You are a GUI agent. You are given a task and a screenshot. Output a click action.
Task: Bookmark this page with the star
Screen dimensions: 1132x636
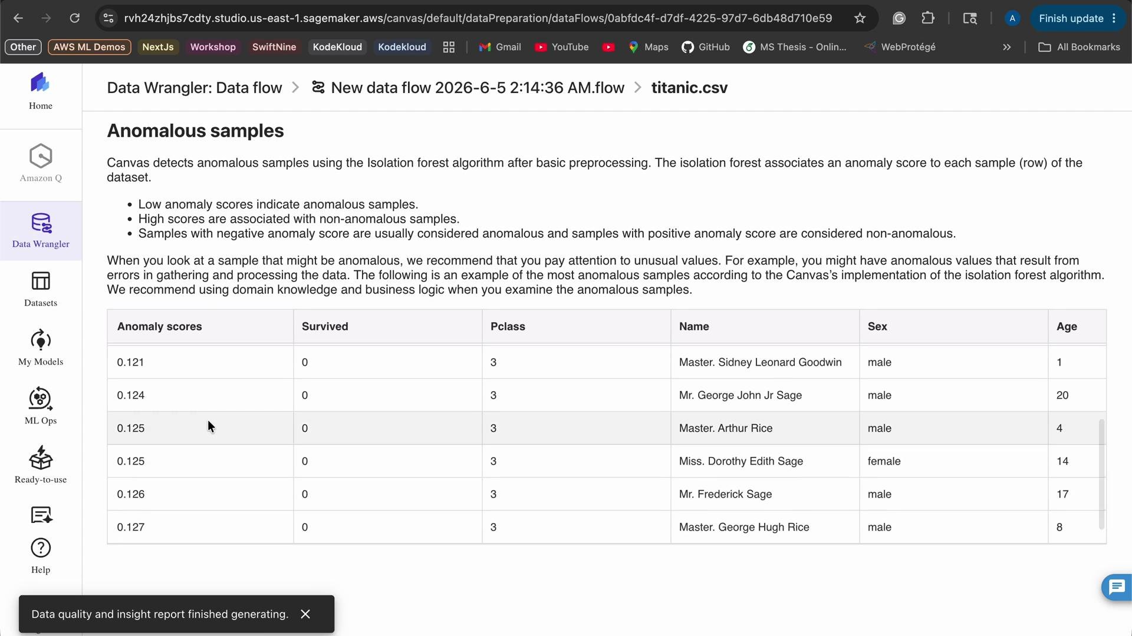point(860,18)
